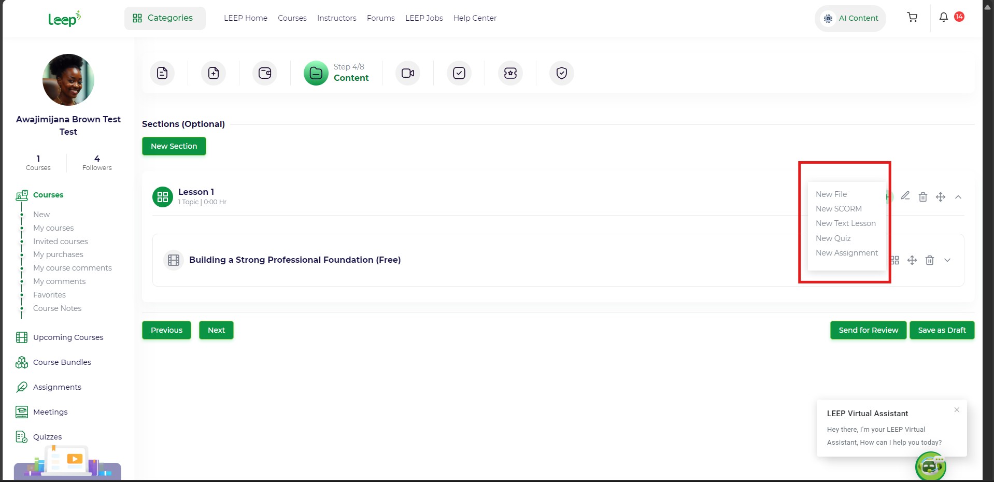
Task: Open the LEEP Virtual Assistant chatbot icon
Action: (931, 466)
